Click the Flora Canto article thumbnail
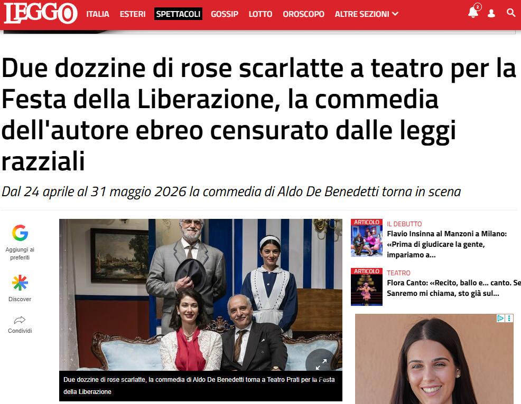 click(367, 287)
